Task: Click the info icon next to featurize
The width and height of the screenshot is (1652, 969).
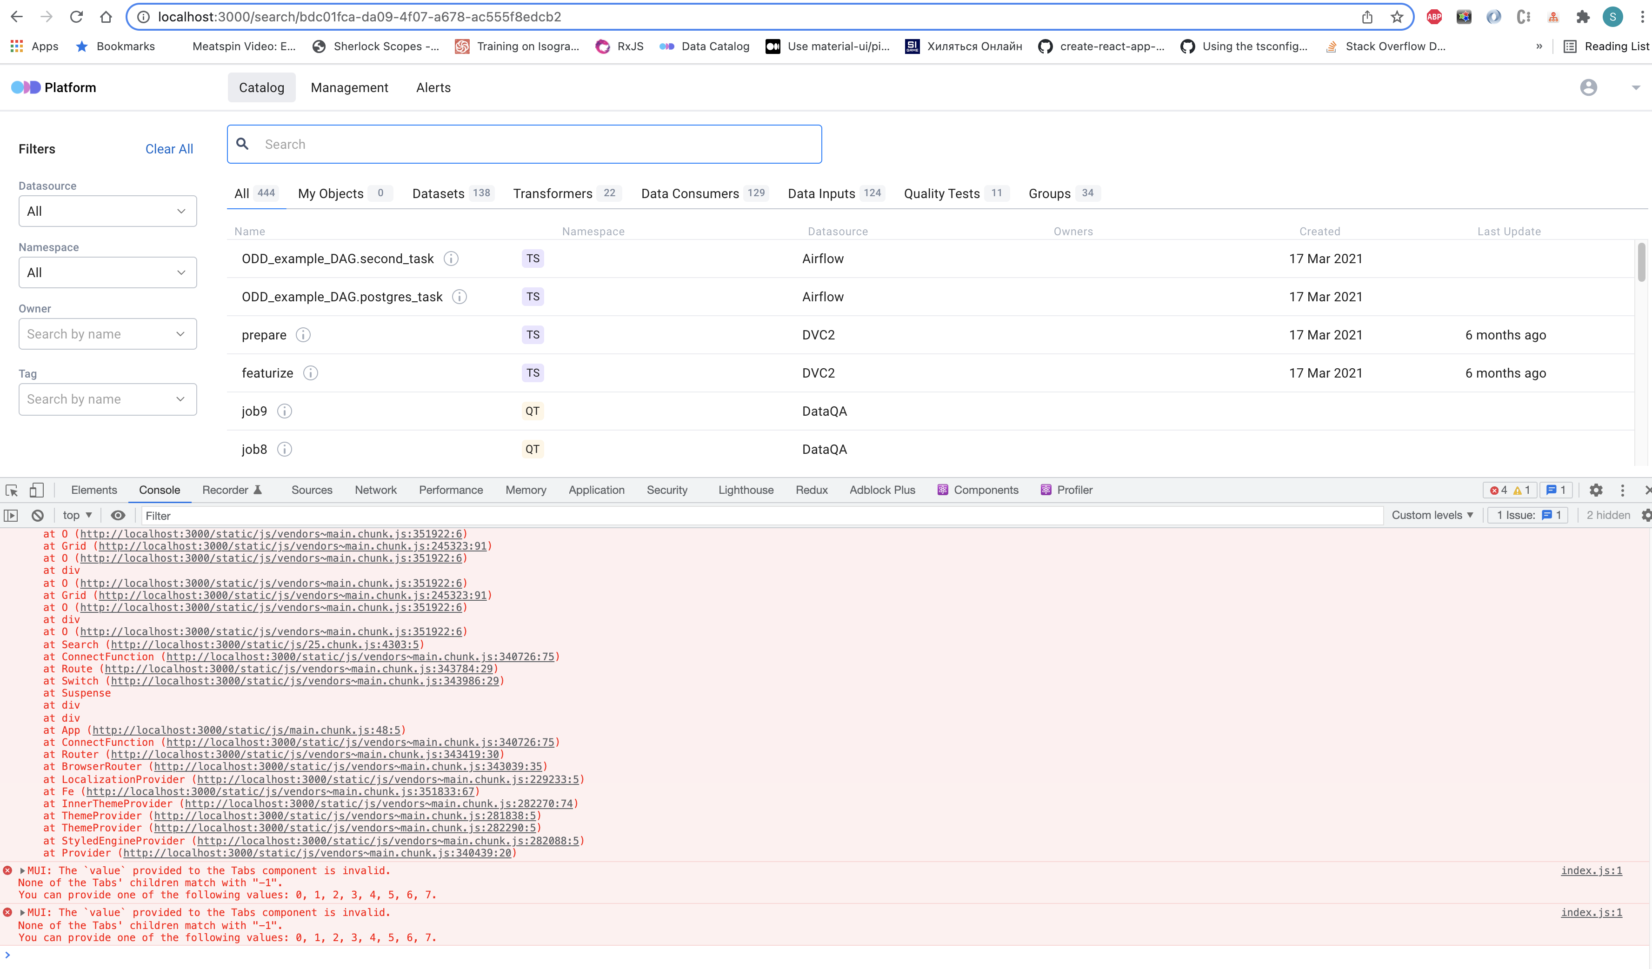Action: [x=311, y=373]
